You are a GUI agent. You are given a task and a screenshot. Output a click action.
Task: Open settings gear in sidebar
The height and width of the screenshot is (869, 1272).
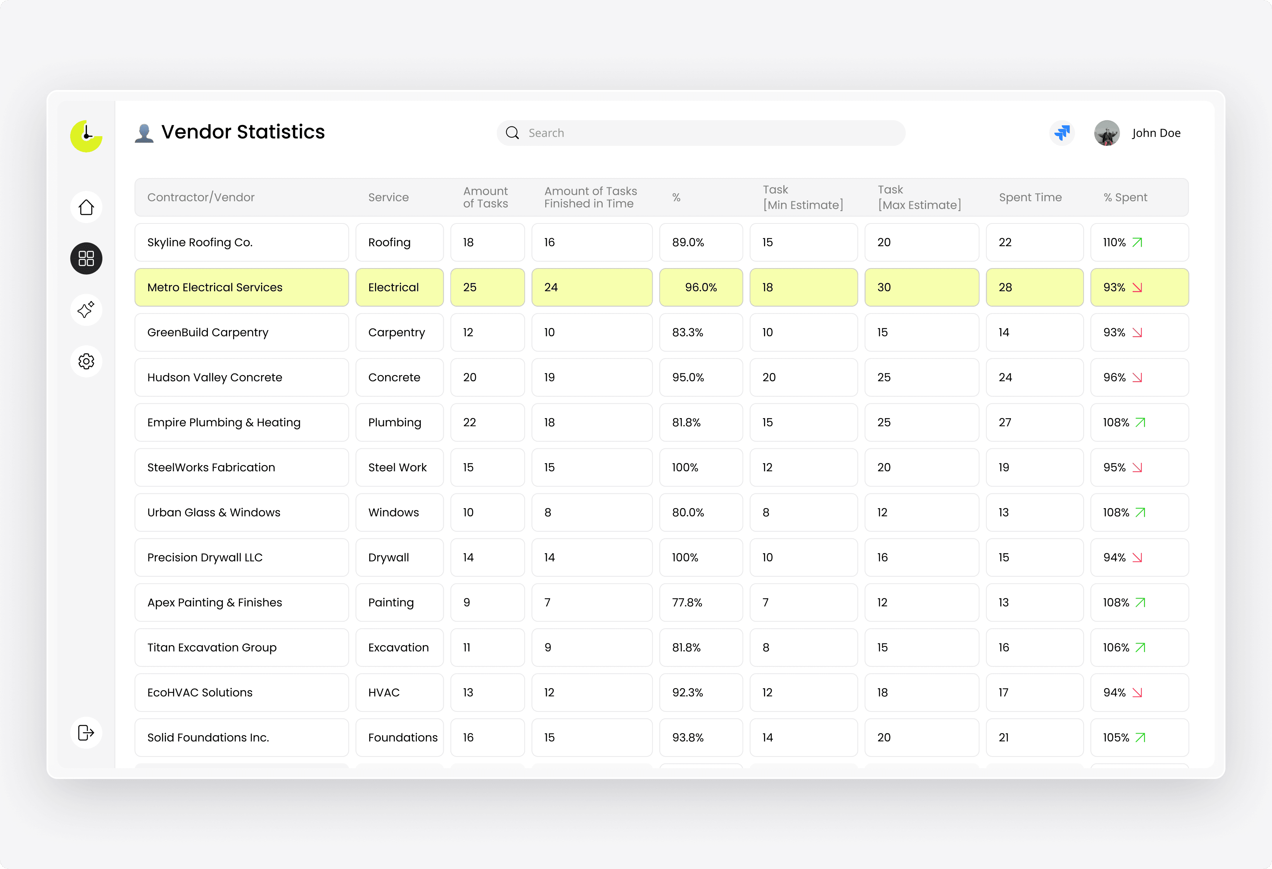86,362
